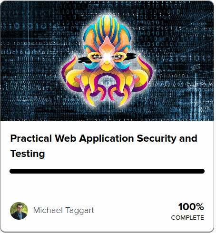Click the octopus's right purple outer tentacle
Screen dimensions: 216x233
click(x=145, y=73)
